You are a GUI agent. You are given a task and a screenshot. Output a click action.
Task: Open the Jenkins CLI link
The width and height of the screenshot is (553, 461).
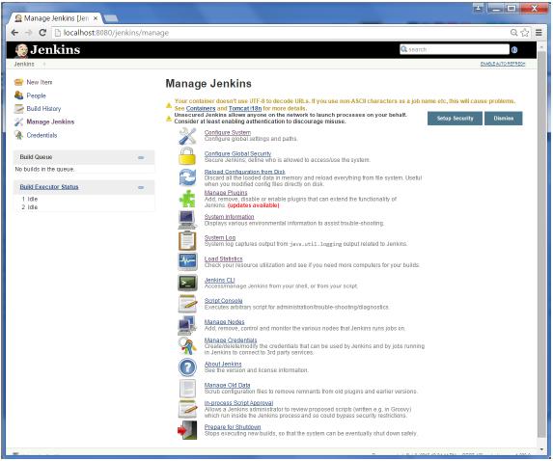point(219,280)
